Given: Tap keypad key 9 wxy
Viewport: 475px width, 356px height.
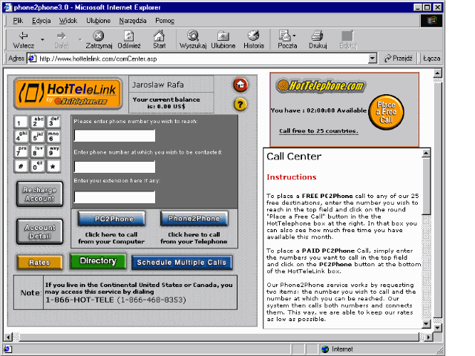Looking at the screenshot, I should point(53,151).
